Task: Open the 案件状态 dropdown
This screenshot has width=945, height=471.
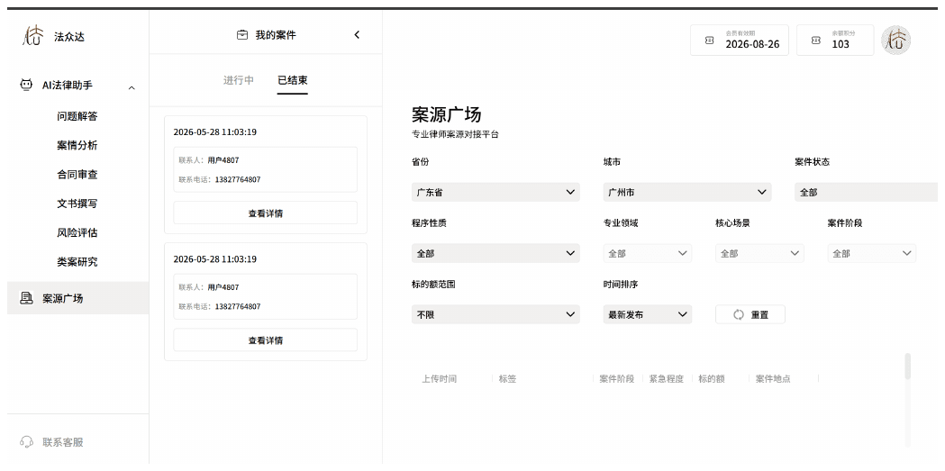Action: tap(866, 192)
